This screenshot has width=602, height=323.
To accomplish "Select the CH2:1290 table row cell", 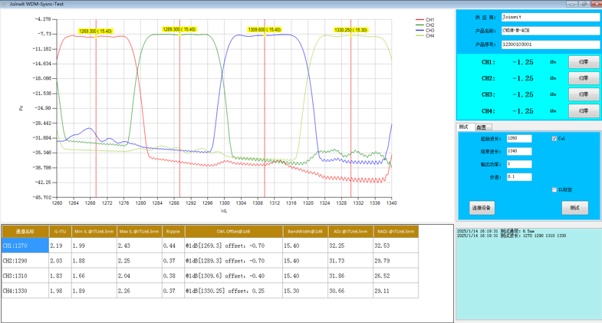I will tap(25, 261).
